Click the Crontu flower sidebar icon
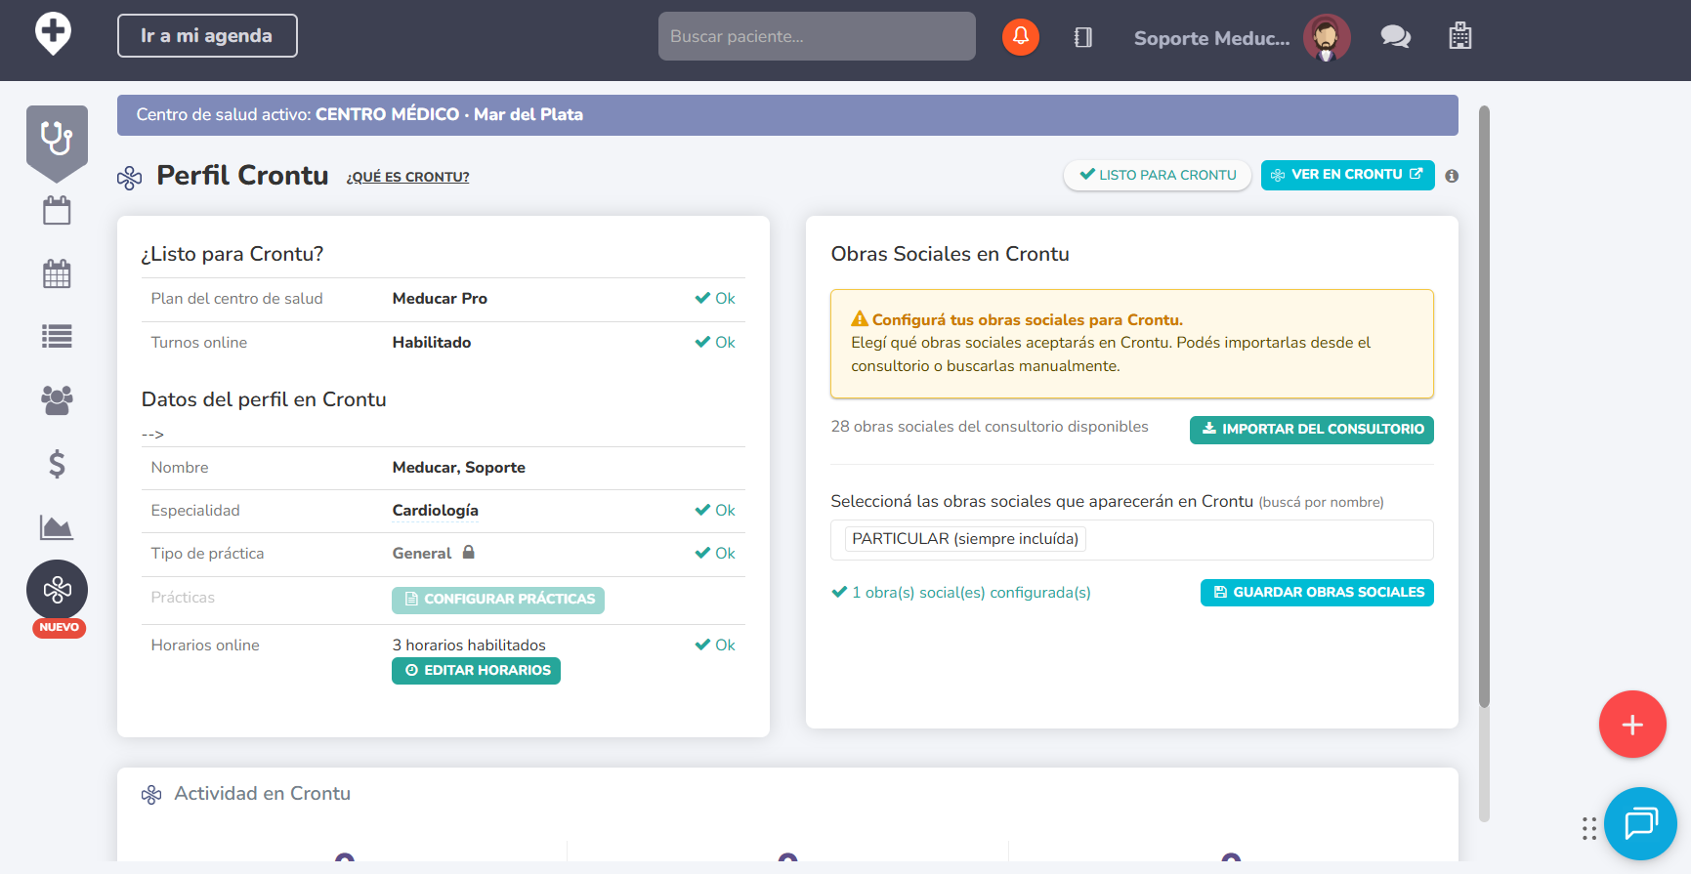The width and height of the screenshot is (1691, 874). pyautogui.click(x=57, y=590)
